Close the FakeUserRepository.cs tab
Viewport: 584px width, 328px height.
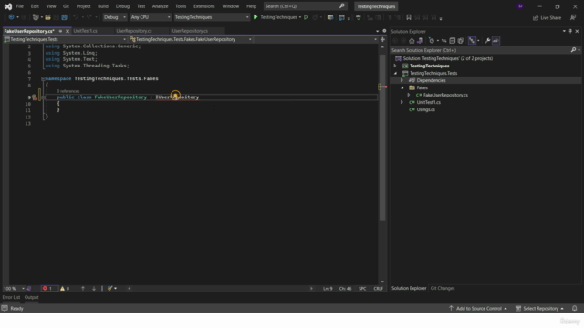pos(68,31)
